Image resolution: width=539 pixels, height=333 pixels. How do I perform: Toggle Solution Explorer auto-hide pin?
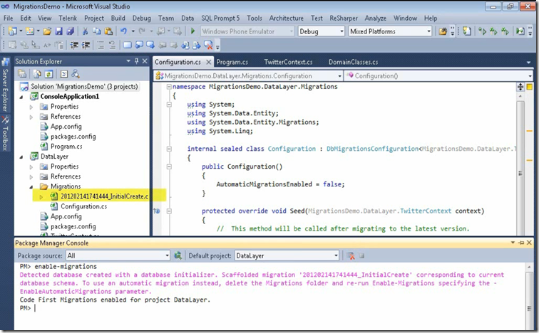pos(136,61)
